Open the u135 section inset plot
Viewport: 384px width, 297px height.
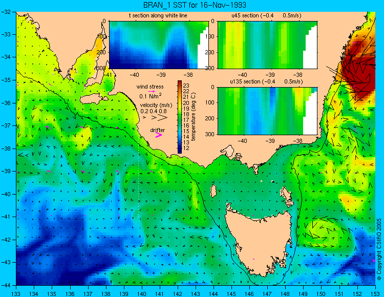267,111
